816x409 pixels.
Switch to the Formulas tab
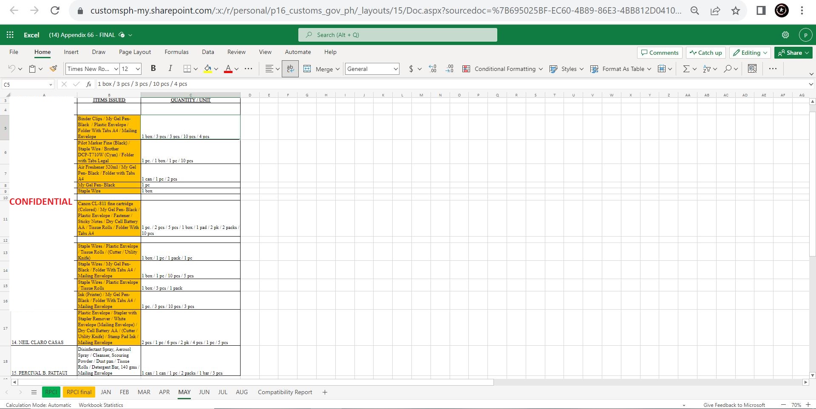(176, 52)
